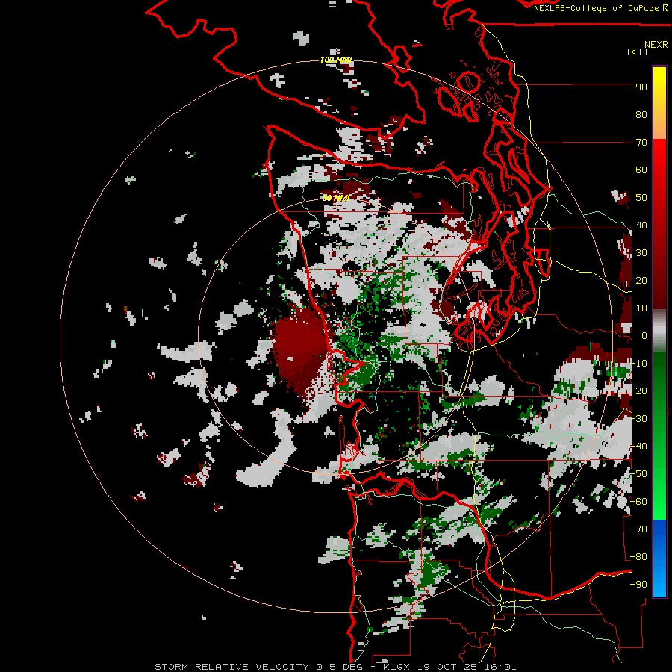
Task: Select the -70 value on the velocity scale
Action: tap(638, 529)
